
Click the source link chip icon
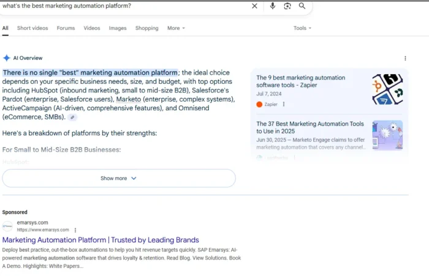[x=72, y=117]
